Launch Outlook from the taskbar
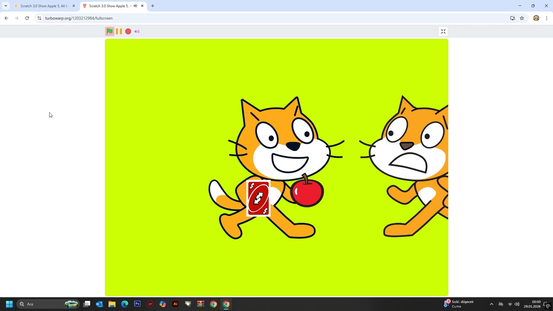553x311 pixels. (x=99, y=304)
